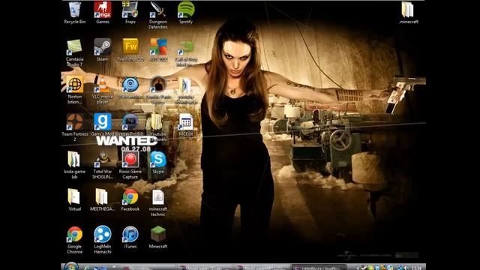The height and width of the screenshot is (270, 480).
Task: Launch VLC media player
Action: pos(103,85)
